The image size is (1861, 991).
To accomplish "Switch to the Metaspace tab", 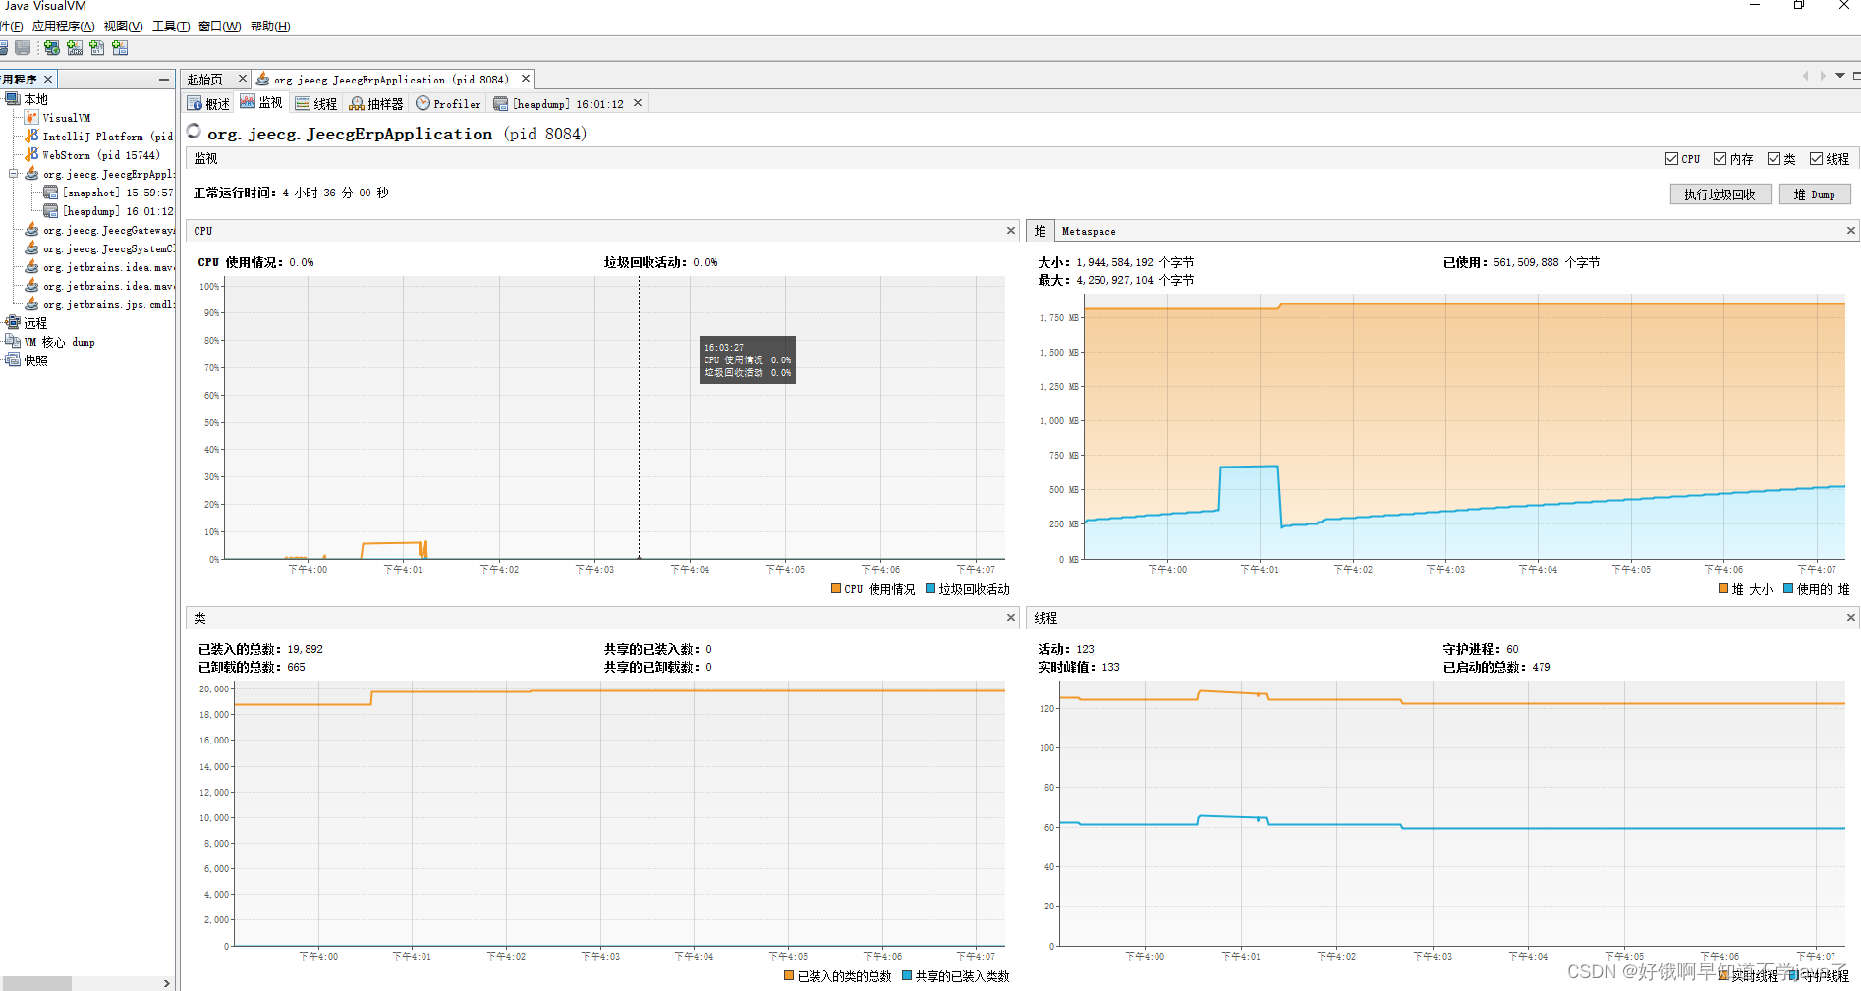I will pos(1089,231).
